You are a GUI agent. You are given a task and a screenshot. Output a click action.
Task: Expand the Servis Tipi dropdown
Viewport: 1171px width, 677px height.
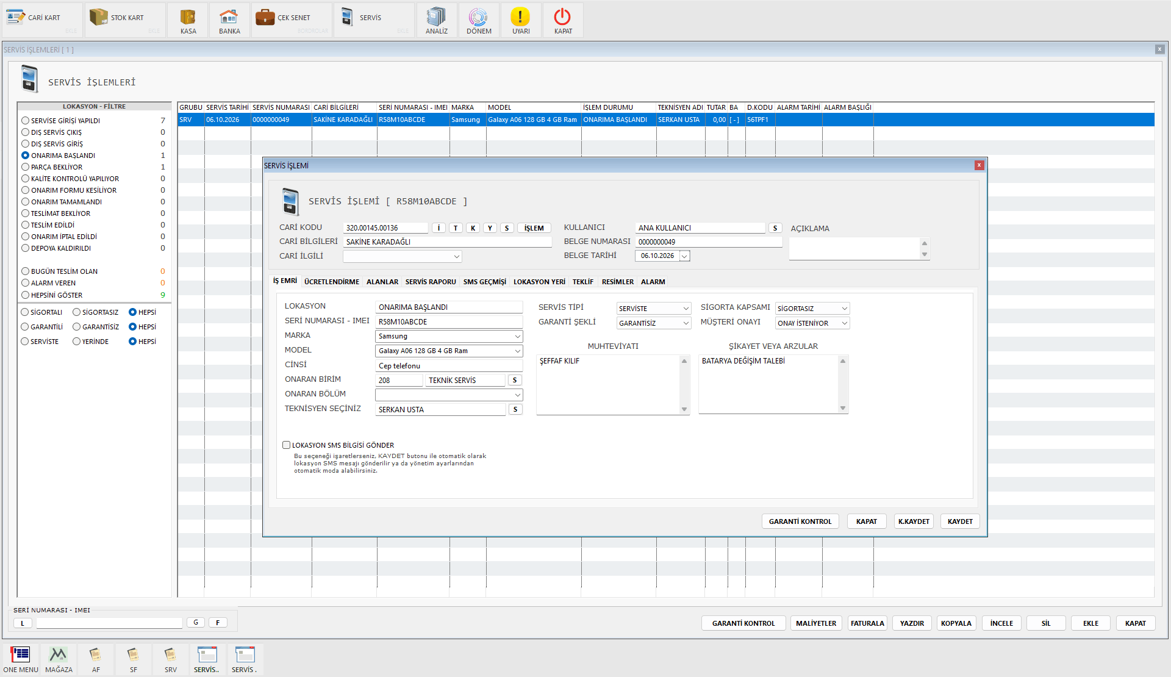(686, 309)
